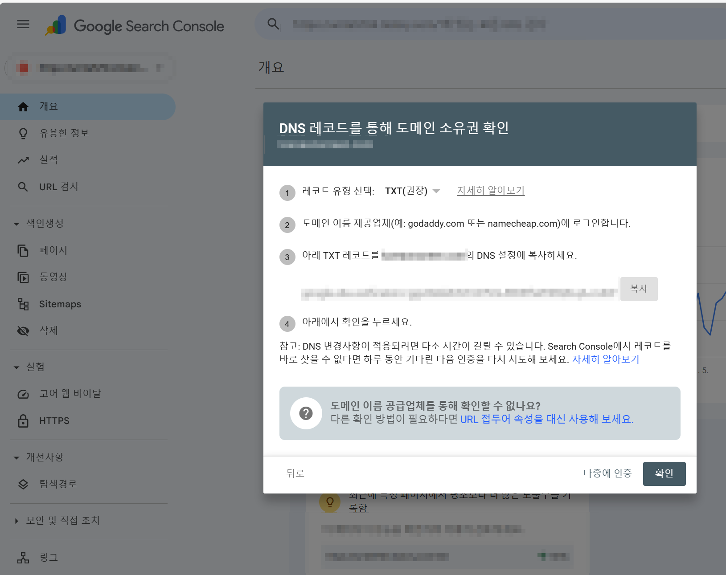The height and width of the screenshot is (575, 726).
Task: Click the sitemap tree icon beside Sitemaps
Action: point(23,304)
